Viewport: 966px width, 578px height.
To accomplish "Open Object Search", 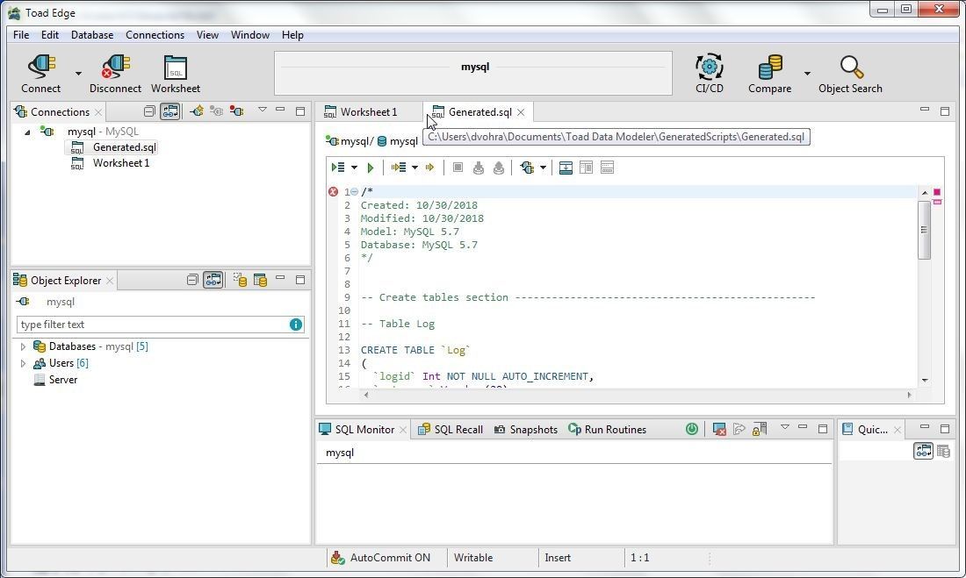I will pyautogui.click(x=850, y=74).
